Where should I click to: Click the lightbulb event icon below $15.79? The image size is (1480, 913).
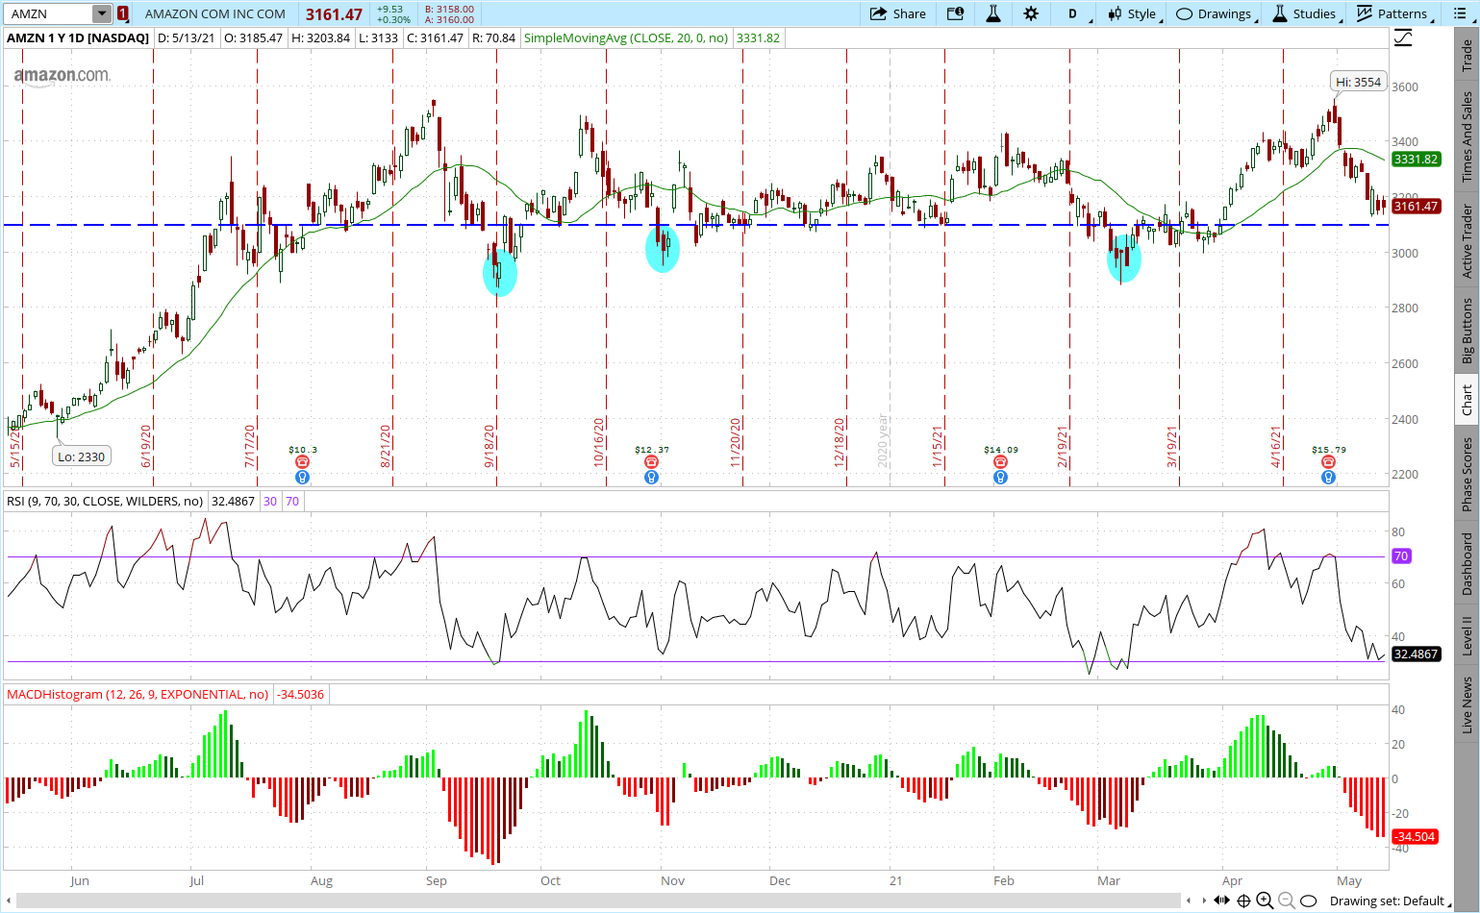tap(1328, 477)
